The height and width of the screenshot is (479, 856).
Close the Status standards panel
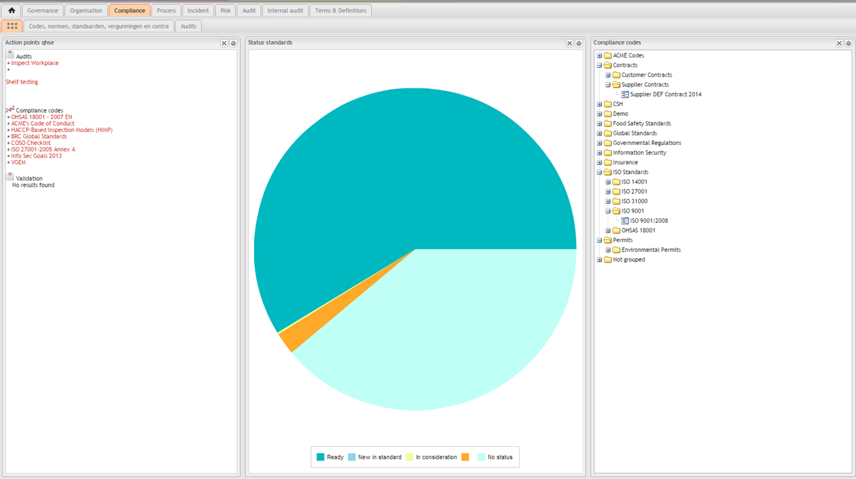569,43
